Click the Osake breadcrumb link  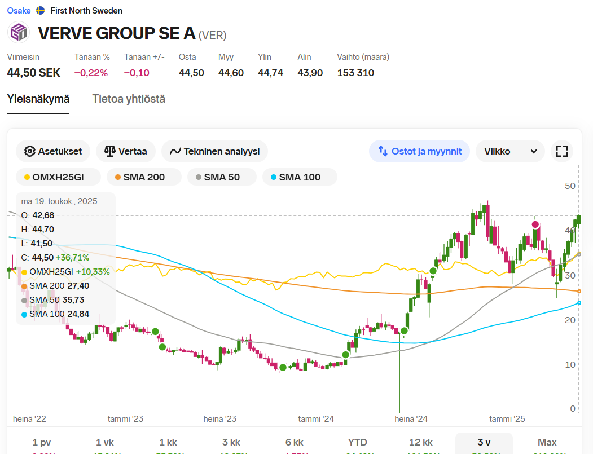19,11
